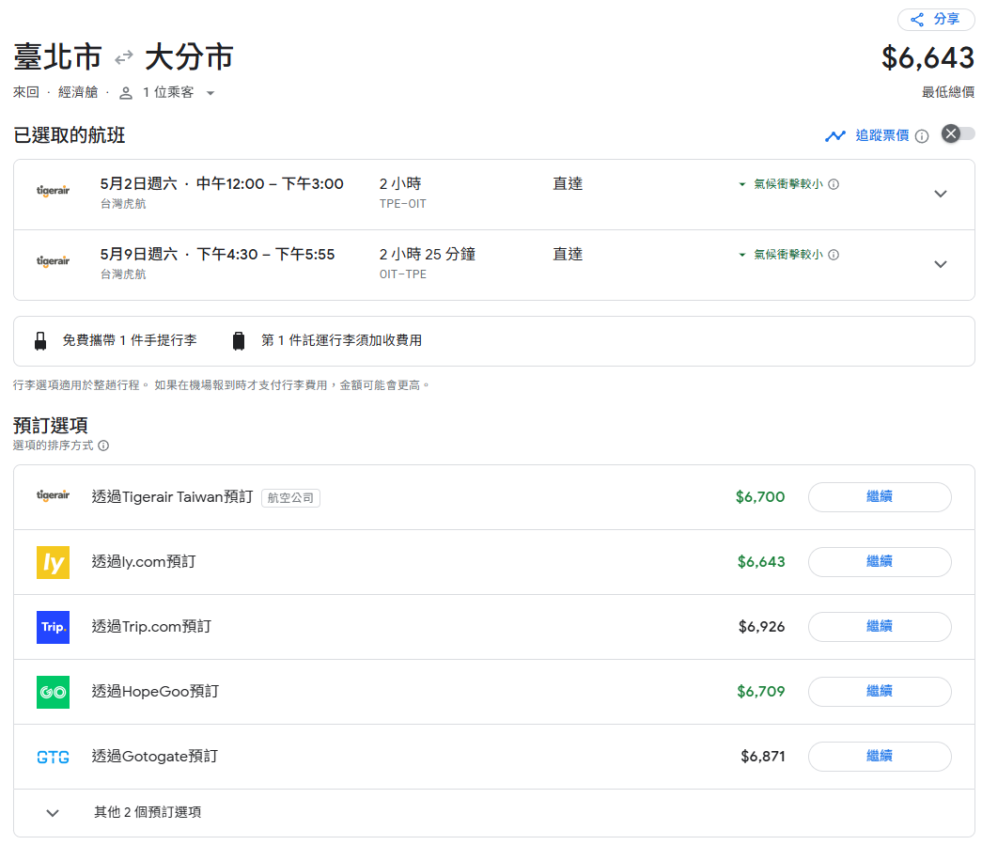The image size is (982, 845).
Task: Open the 氣候衝擊較小 dropdown on the first flight
Action: click(741, 184)
